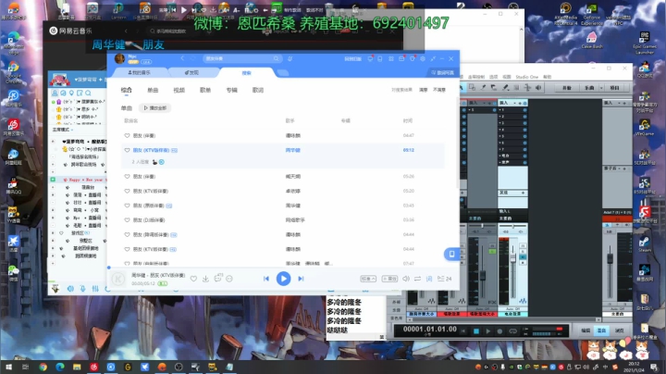Toggle favorite heart on the 卓依婷 song row

coord(127,191)
